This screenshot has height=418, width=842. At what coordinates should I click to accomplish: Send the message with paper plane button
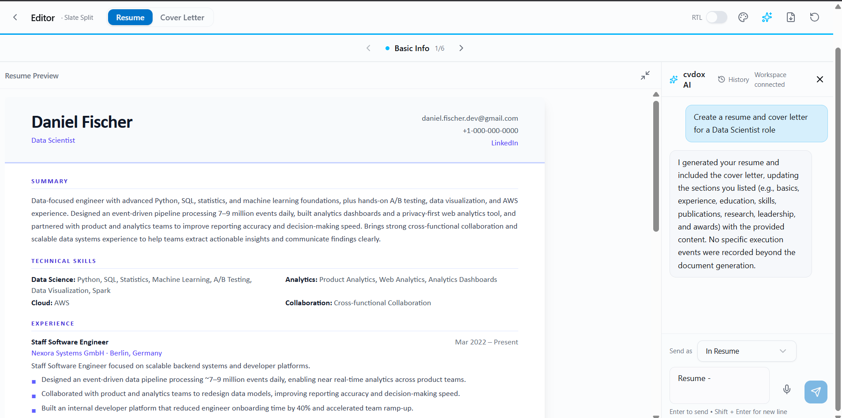(x=816, y=392)
